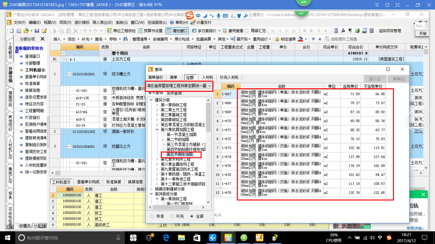435x244 pixels.
Task: Click the Sogou wrench settings icon
Action: (246, 16)
